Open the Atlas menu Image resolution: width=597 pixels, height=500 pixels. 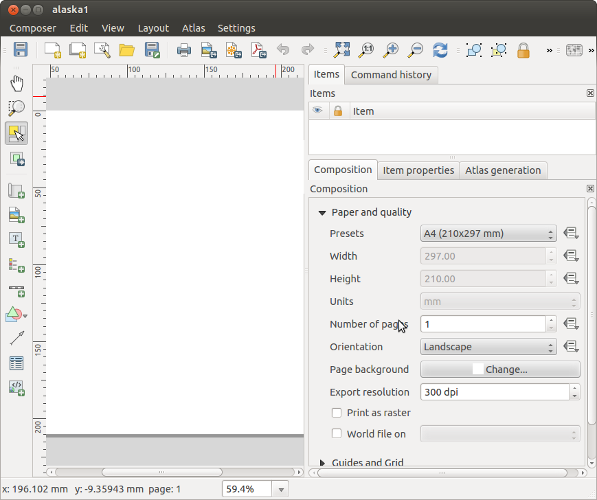pos(193,28)
